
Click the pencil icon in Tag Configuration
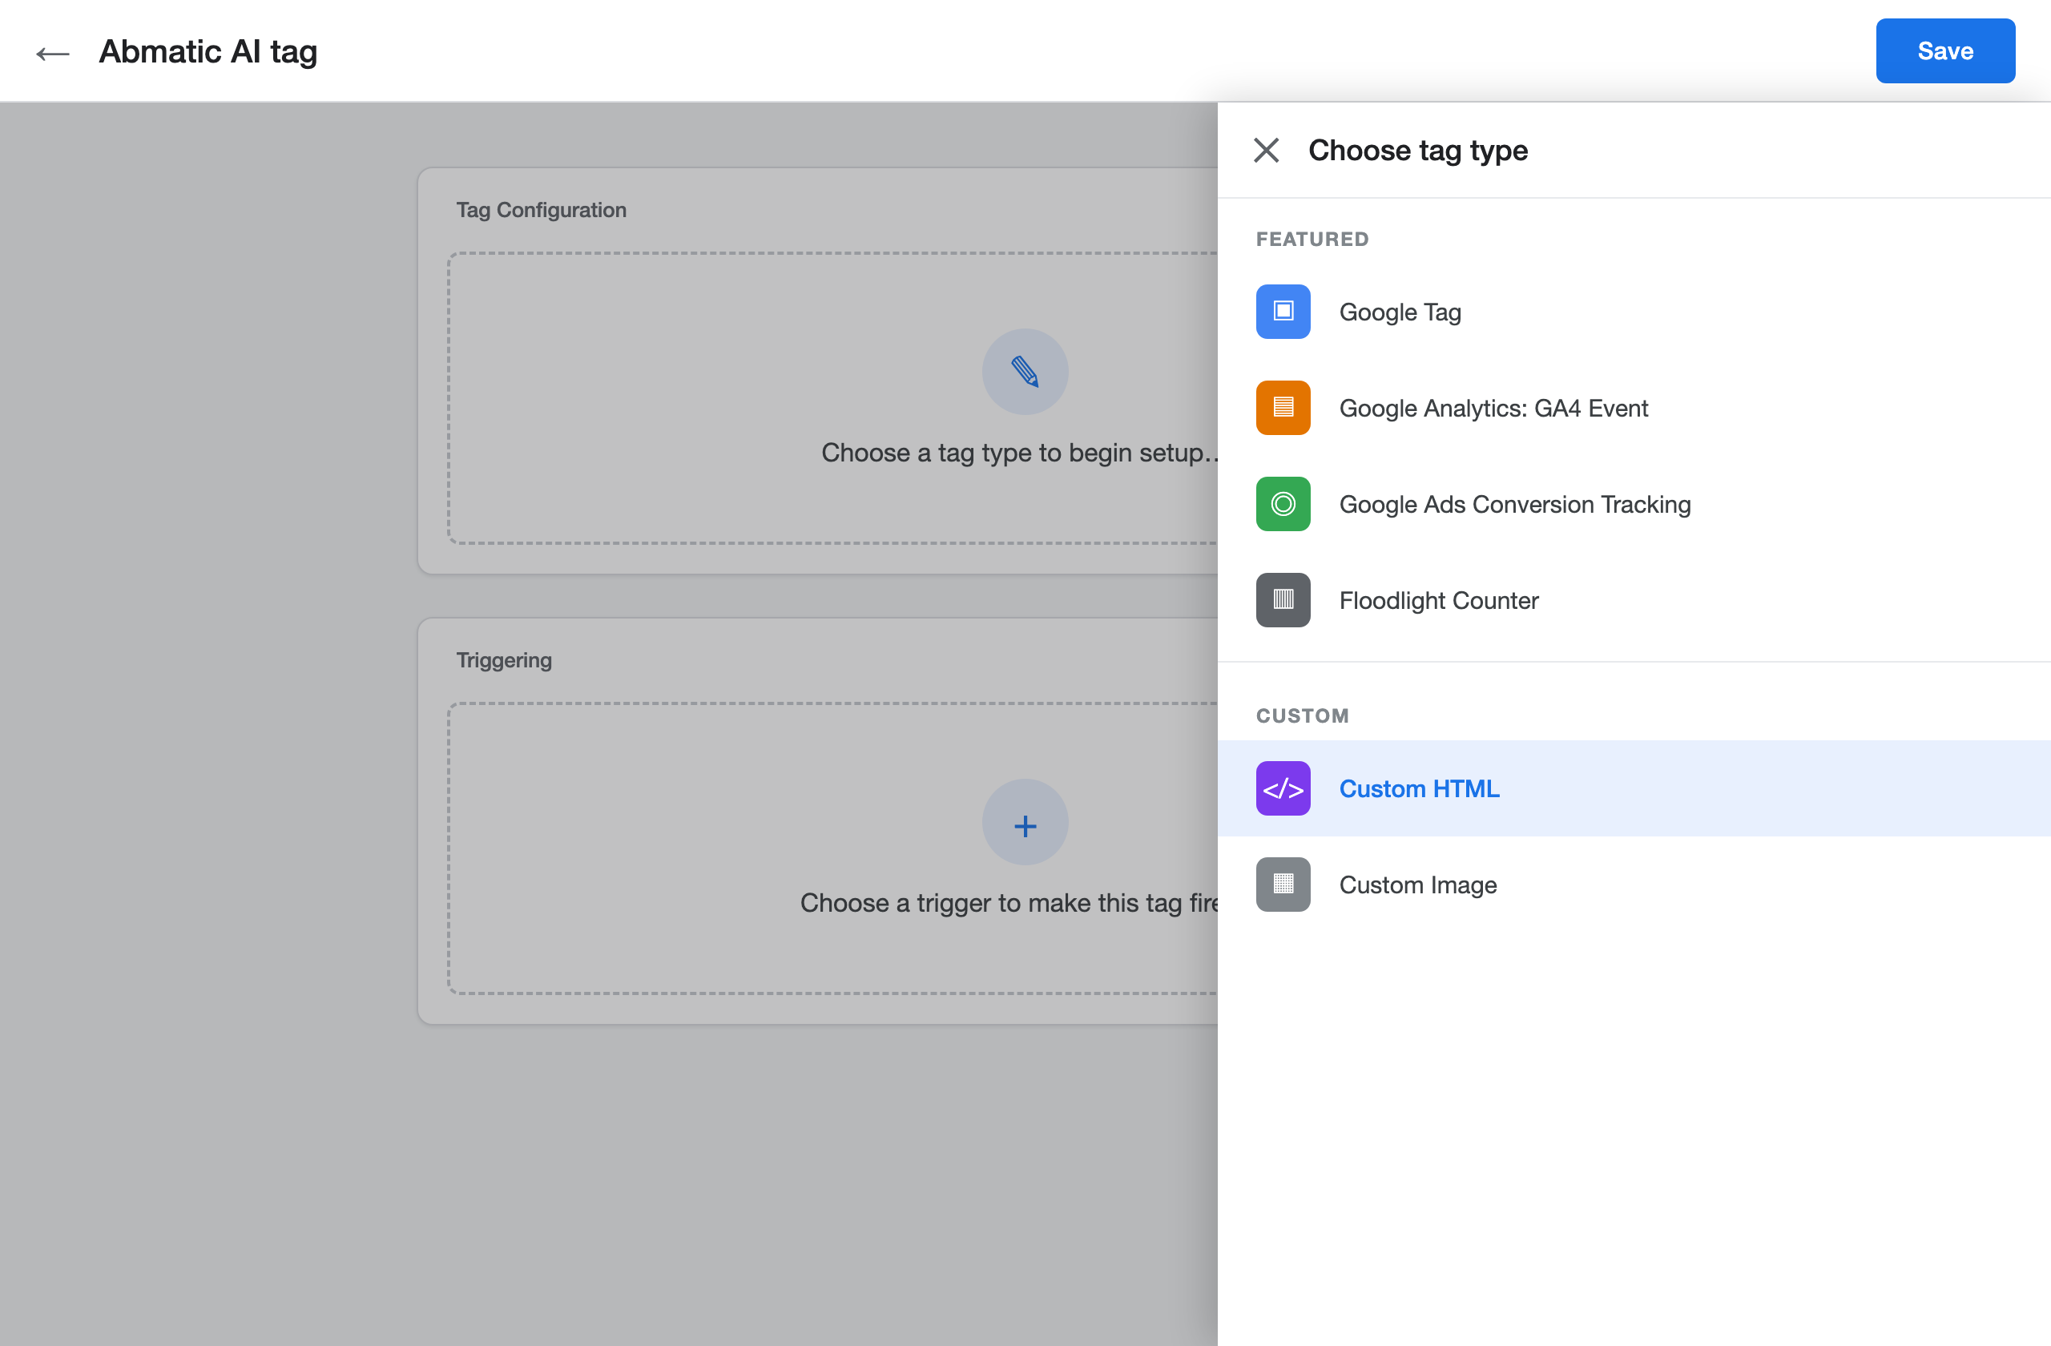[x=1025, y=372]
